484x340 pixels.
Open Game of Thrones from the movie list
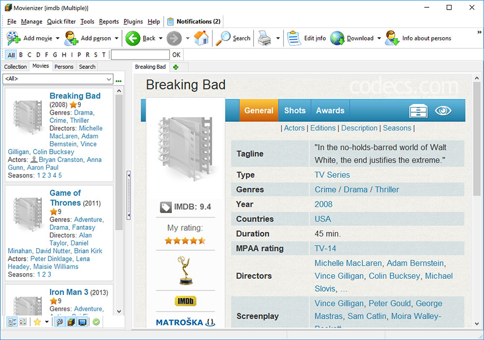click(66, 198)
